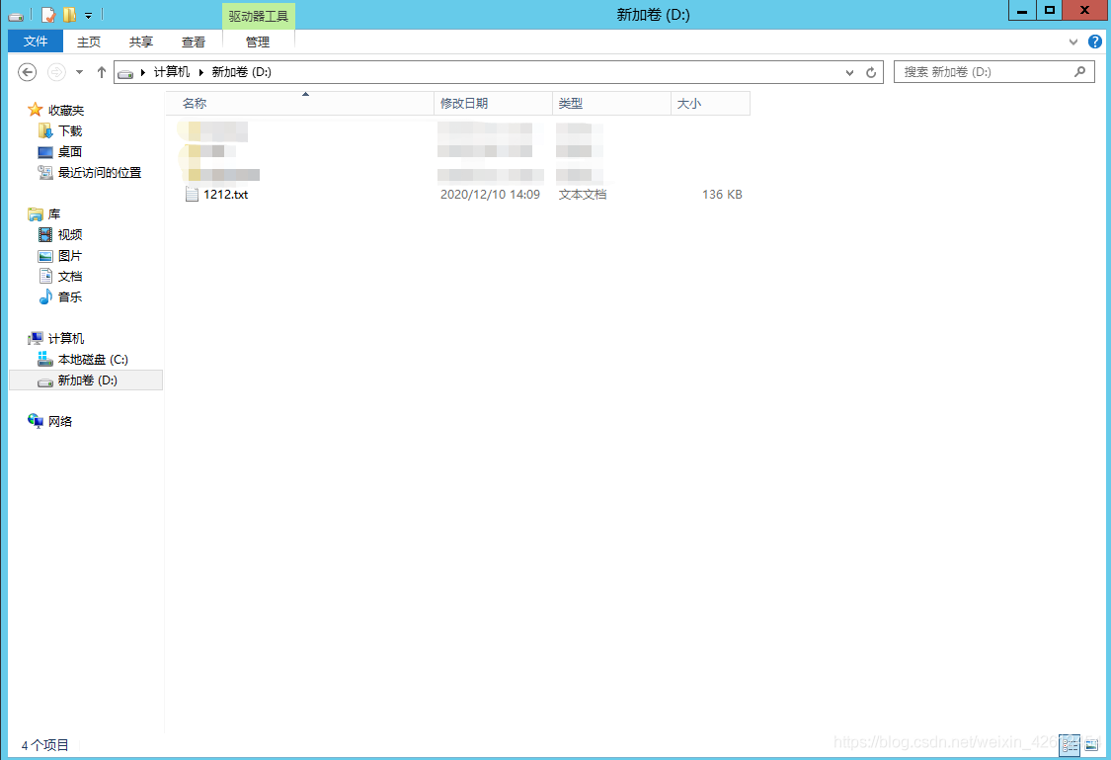Switch to details view via status bar icon
Image resolution: width=1111 pixels, height=760 pixels.
pos(1071,745)
